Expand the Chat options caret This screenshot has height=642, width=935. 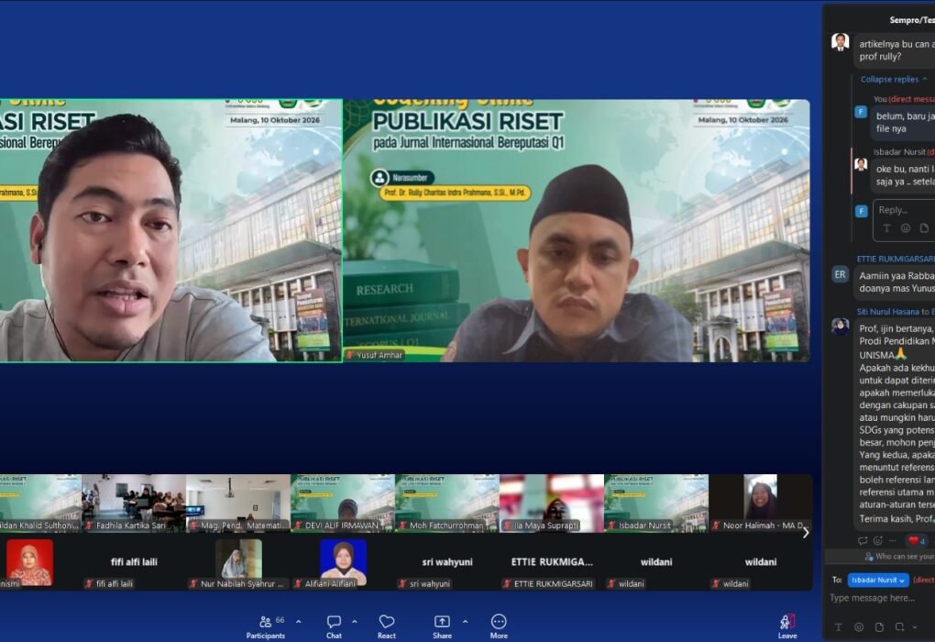(355, 622)
